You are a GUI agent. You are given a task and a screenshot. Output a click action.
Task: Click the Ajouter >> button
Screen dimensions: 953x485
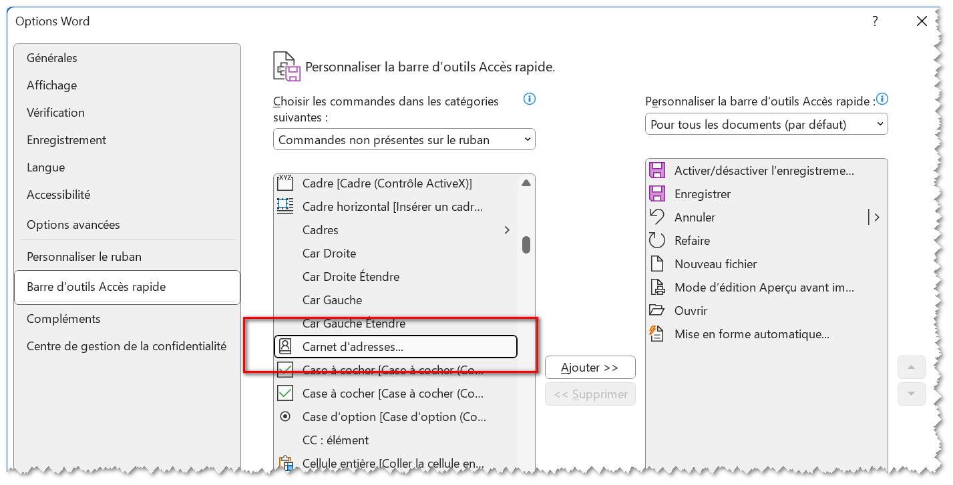pyautogui.click(x=590, y=368)
